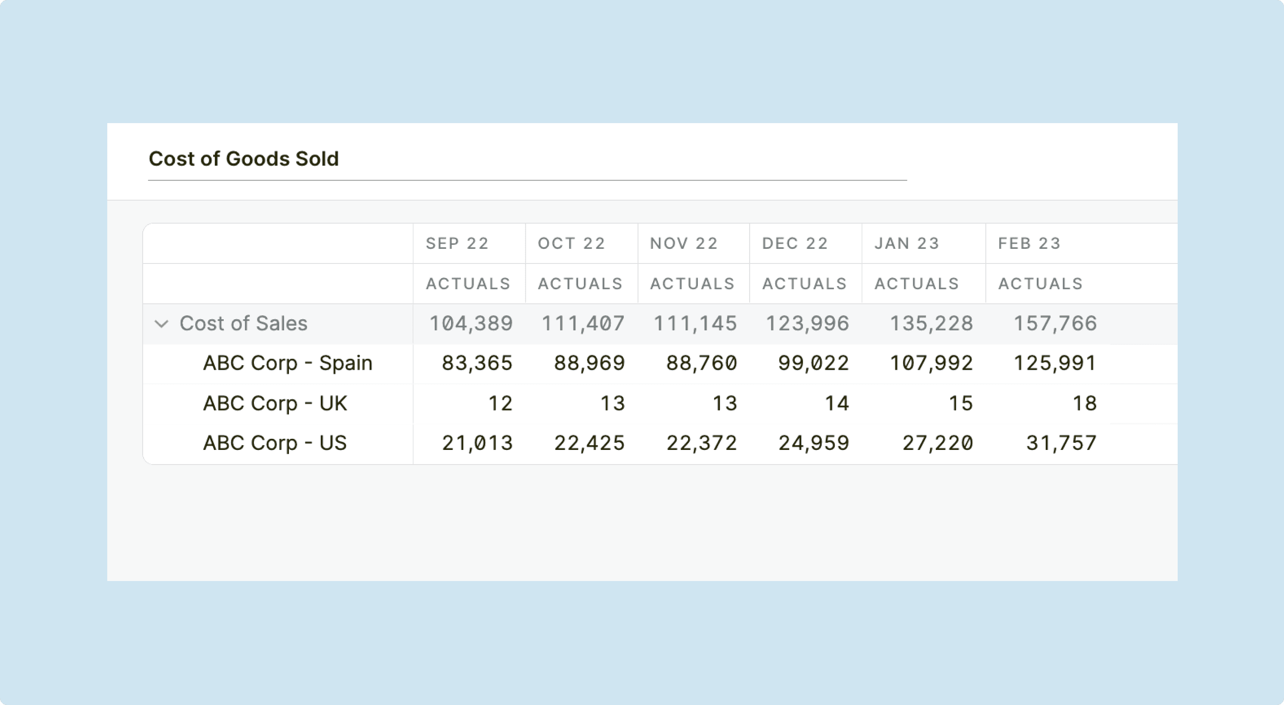Select the ABC Corp - Spain row label

coord(287,363)
